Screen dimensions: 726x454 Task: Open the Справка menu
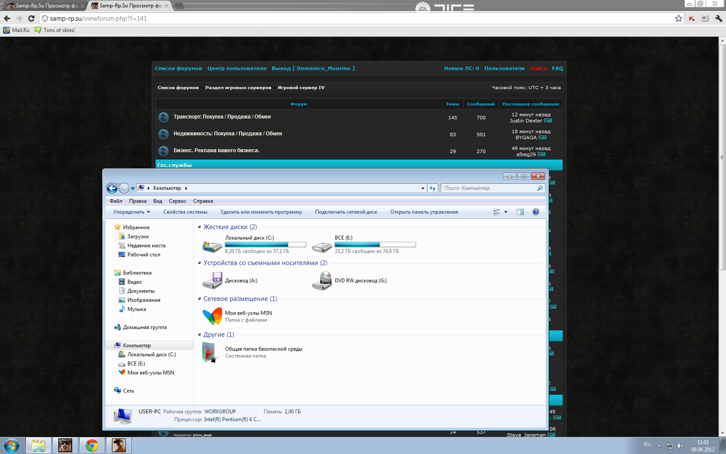pos(203,201)
